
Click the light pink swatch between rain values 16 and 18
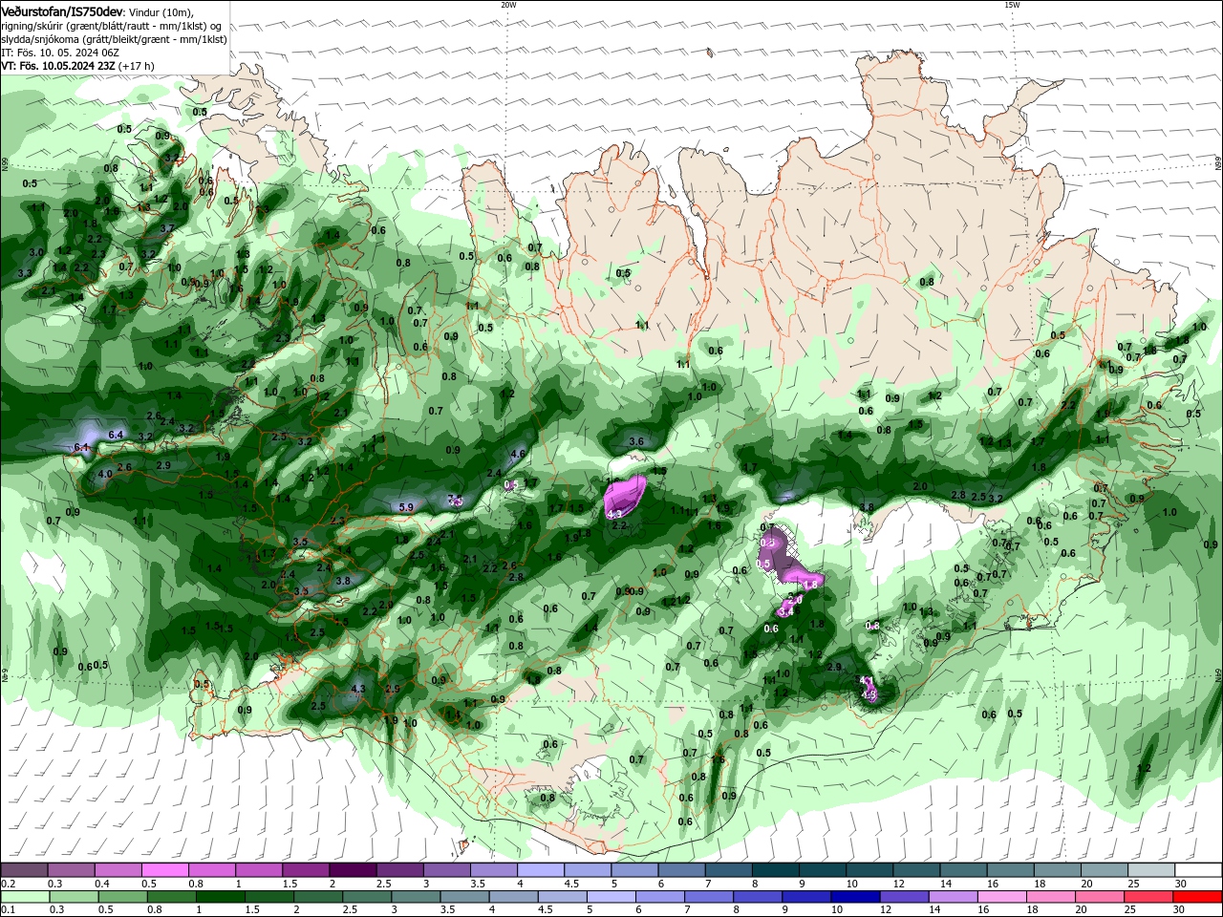click(x=1001, y=897)
